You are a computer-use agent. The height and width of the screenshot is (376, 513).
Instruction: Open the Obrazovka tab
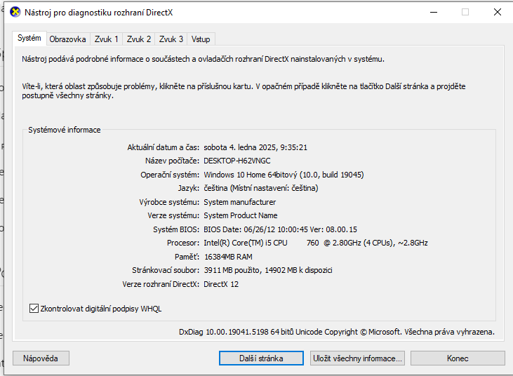[68, 39]
